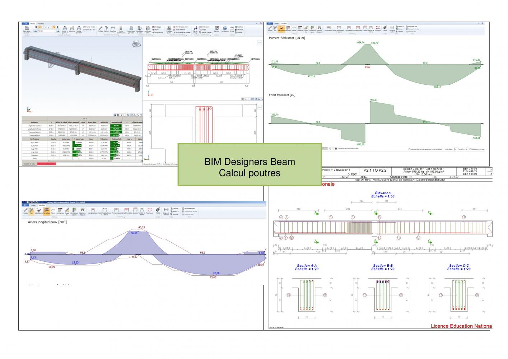Open Ferraillage poutre settings
The image size is (508, 359).
point(169,29)
